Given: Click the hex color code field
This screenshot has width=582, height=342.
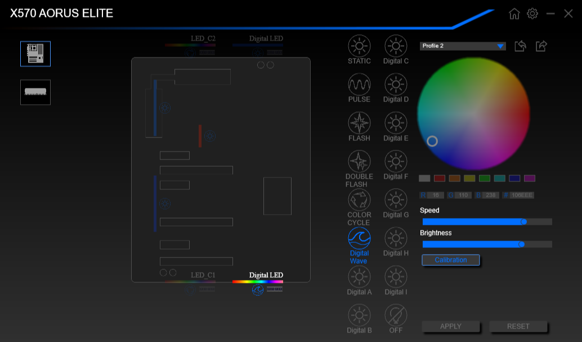Looking at the screenshot, I should pos(522,195).
